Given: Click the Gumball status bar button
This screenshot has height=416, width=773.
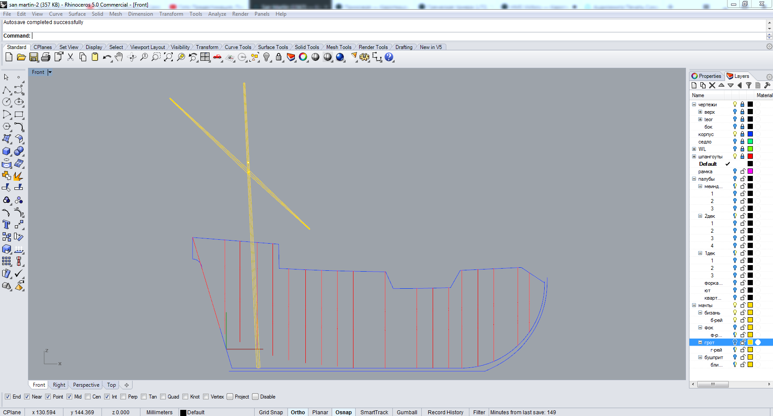Looking at the screenshot, I should [407, 412].
